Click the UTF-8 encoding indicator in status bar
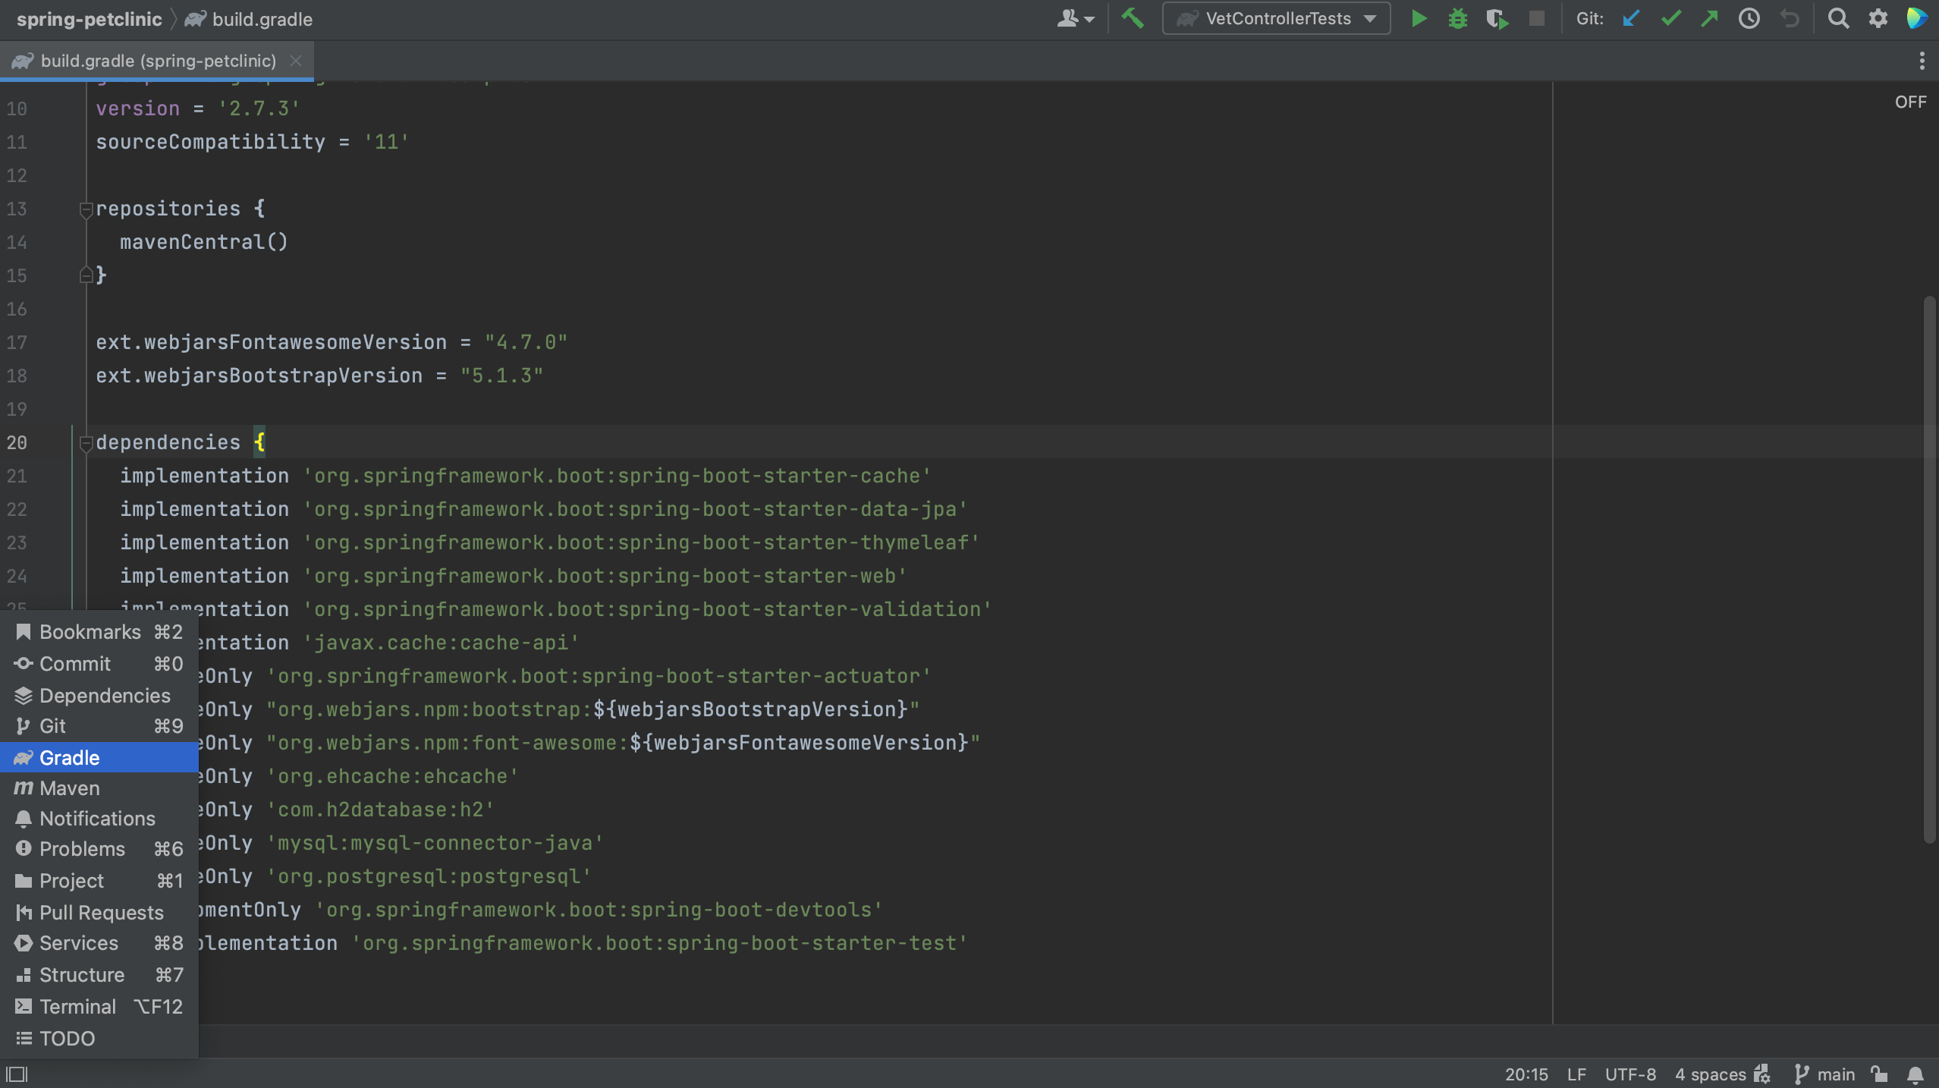The image size is (1939, 1088). [x=1630, y=1074]
